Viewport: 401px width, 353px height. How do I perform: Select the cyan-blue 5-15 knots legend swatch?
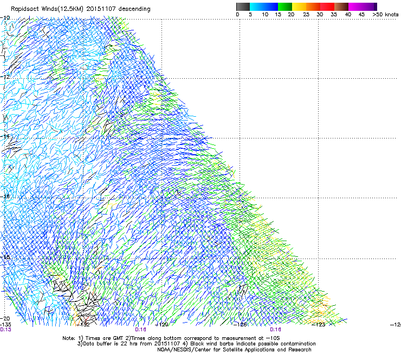264,7
